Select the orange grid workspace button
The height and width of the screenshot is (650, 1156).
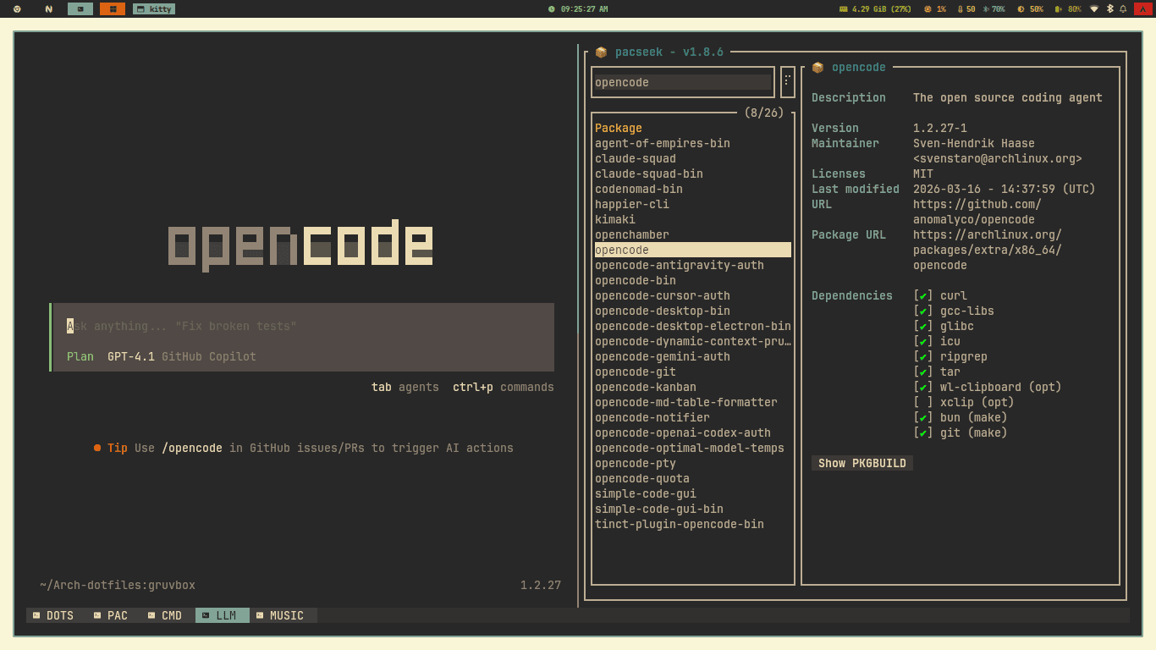click(113, 9)
